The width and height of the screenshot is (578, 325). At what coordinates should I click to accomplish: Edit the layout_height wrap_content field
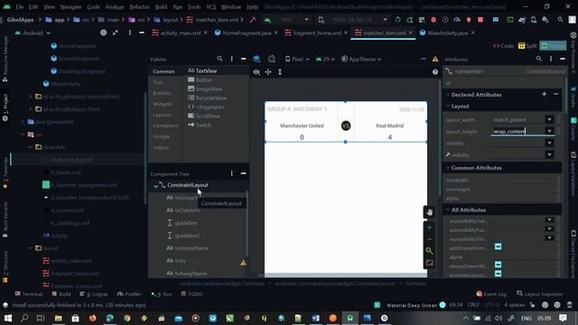(x=517, y=131)
